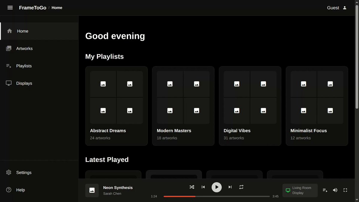Click the round play button

(x=217, y=187)
